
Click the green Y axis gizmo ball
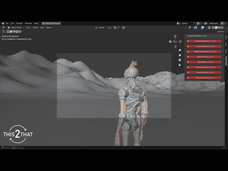(170, 42)
